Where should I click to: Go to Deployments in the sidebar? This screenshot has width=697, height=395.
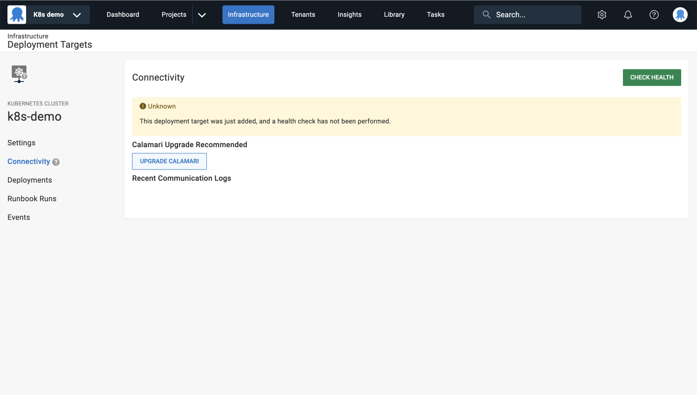pyautogui.click(x=29, y=180)
